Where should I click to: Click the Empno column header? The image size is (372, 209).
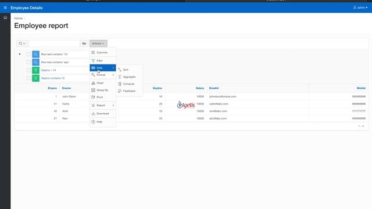pyautogui.click(x=52, y=88)
